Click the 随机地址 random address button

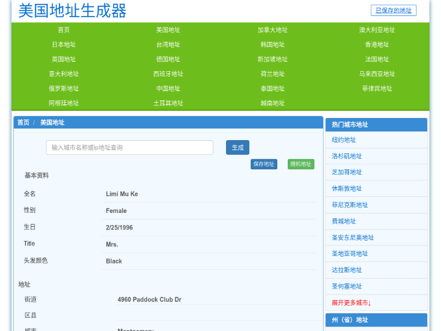(300, 164)
